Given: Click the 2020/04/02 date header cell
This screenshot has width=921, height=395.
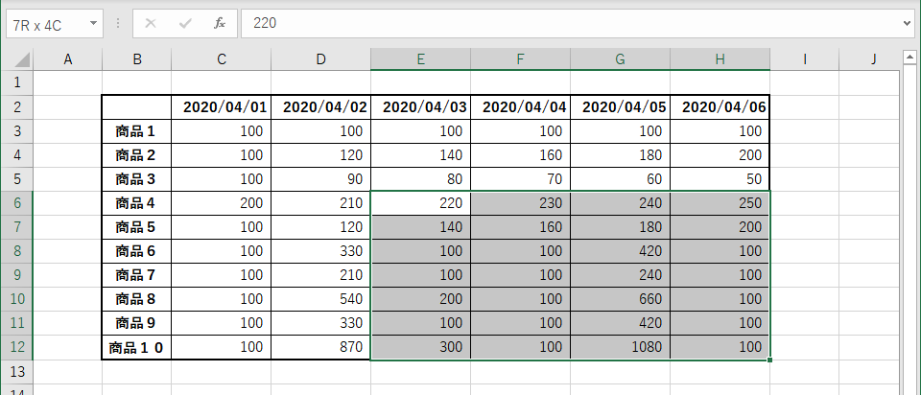Looking at the screenshot, I should (320, 106).
